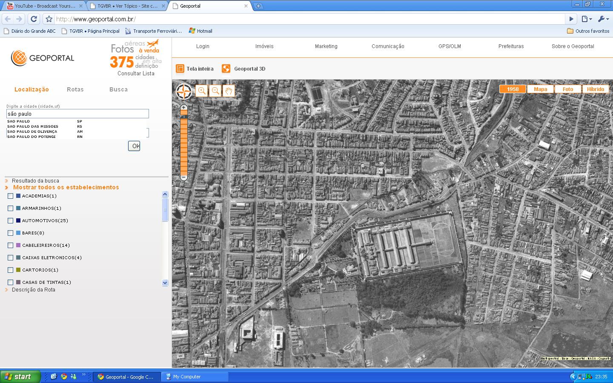Screen dimensions: 613x383
Task: Reload the page in browser
Action: (x=34, y=19)
